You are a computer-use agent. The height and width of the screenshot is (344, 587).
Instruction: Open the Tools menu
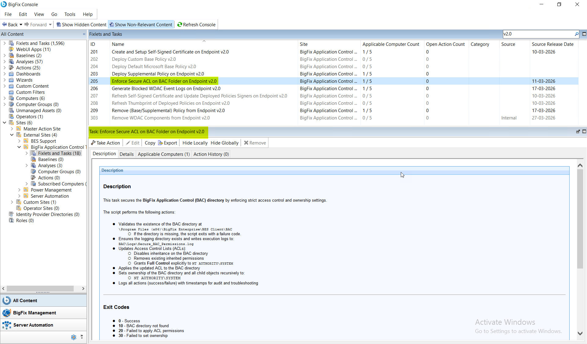[70, 14]
